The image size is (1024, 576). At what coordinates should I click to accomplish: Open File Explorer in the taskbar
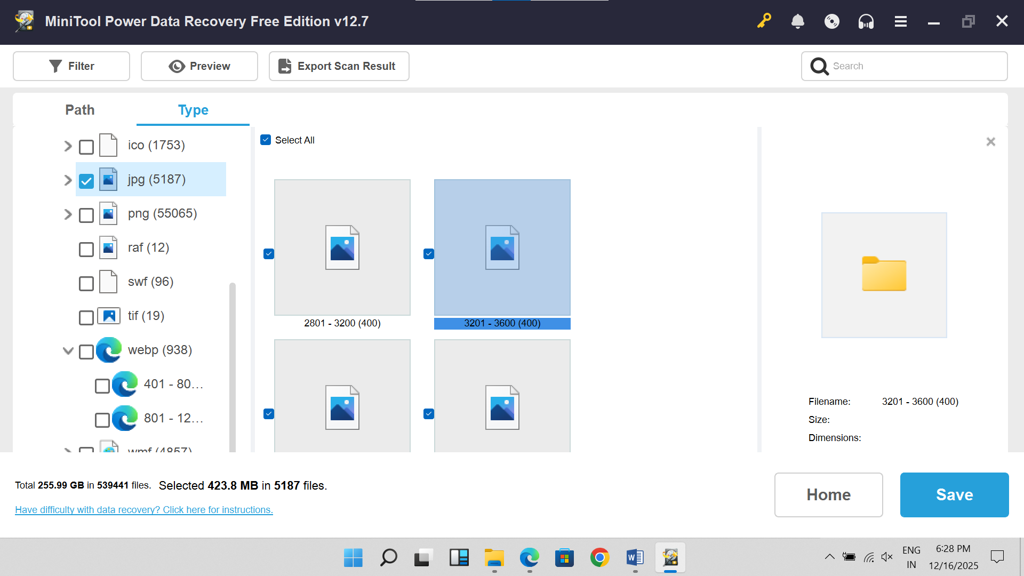pos(494,558)
